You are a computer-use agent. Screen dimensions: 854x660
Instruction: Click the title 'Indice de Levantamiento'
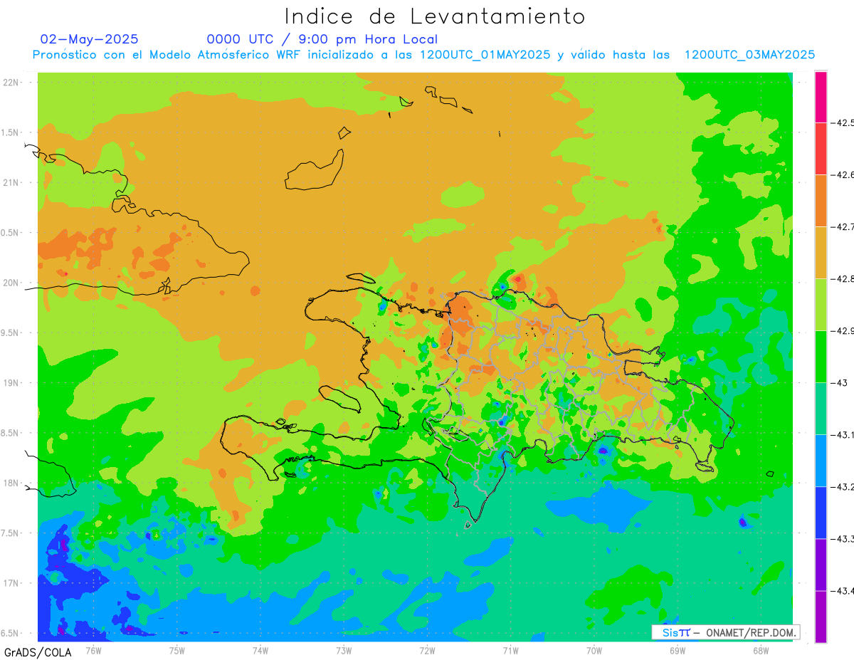coord(435,16)
